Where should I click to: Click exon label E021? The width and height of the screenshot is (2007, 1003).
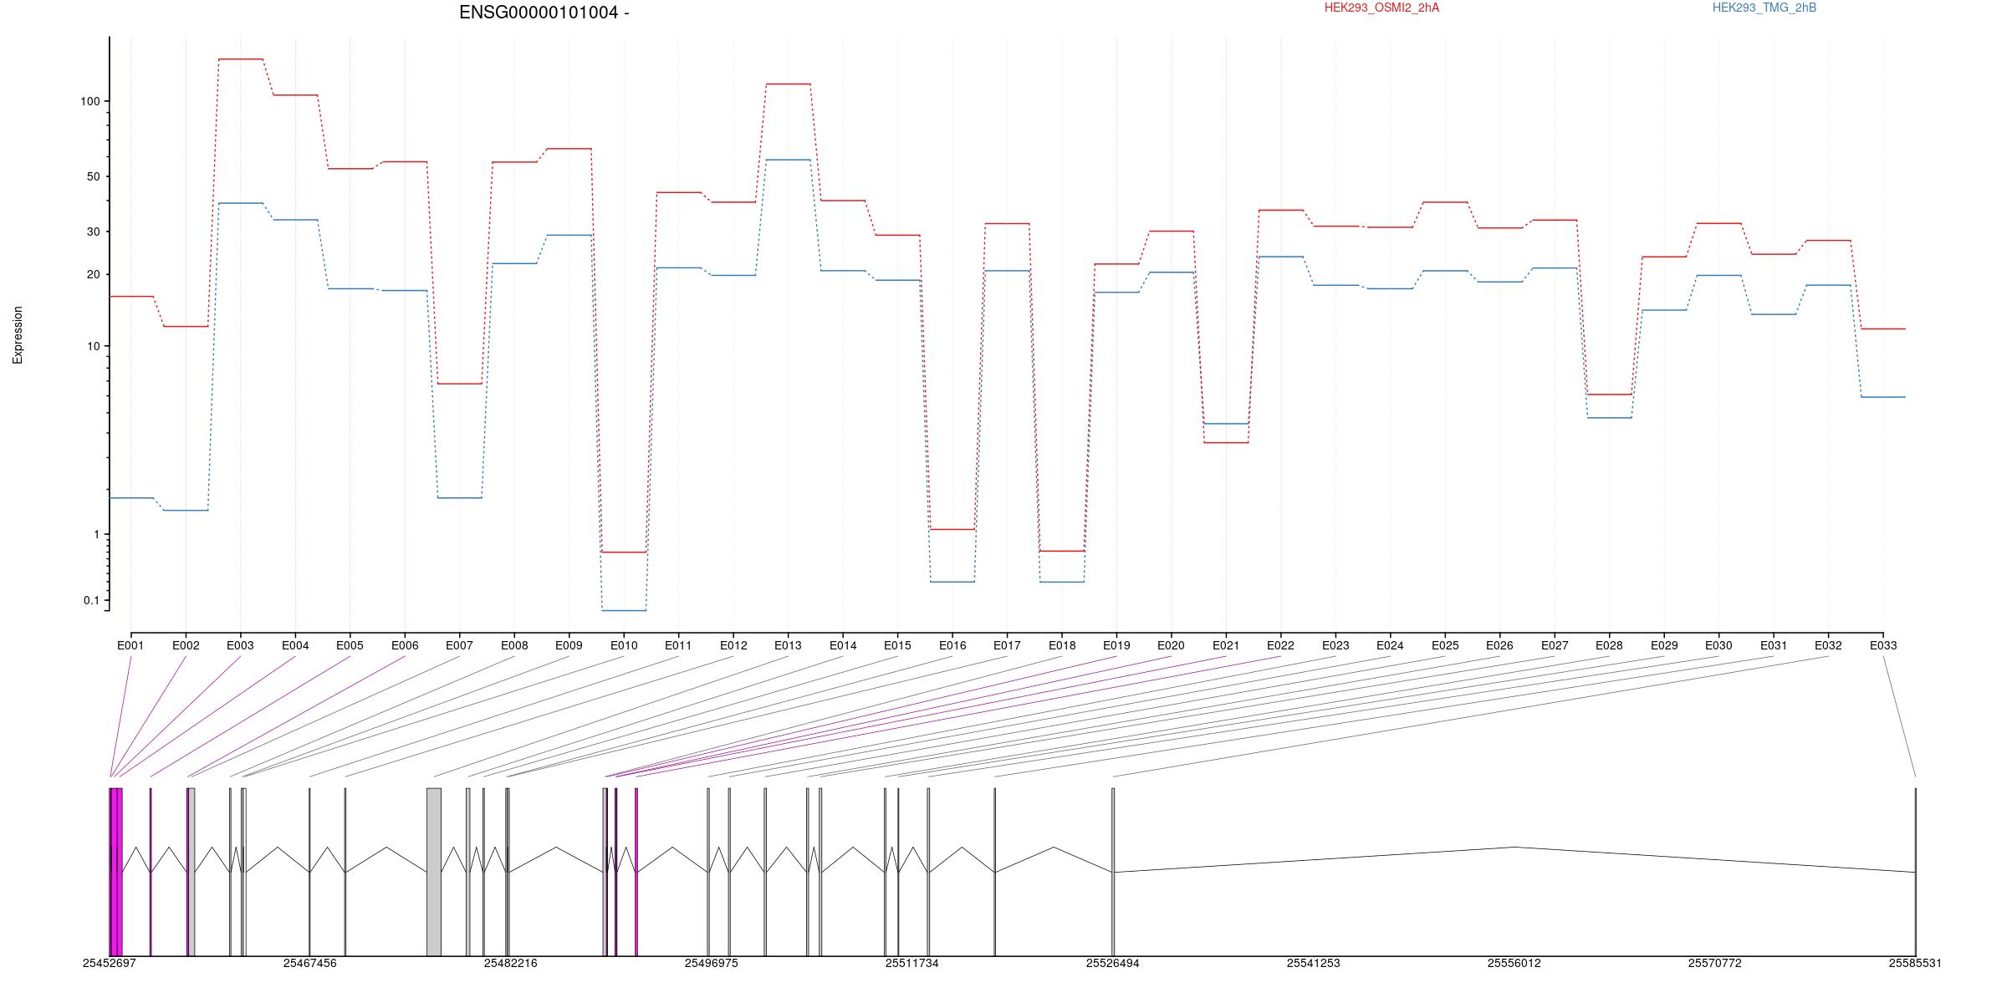click(x=1226, y=645)
